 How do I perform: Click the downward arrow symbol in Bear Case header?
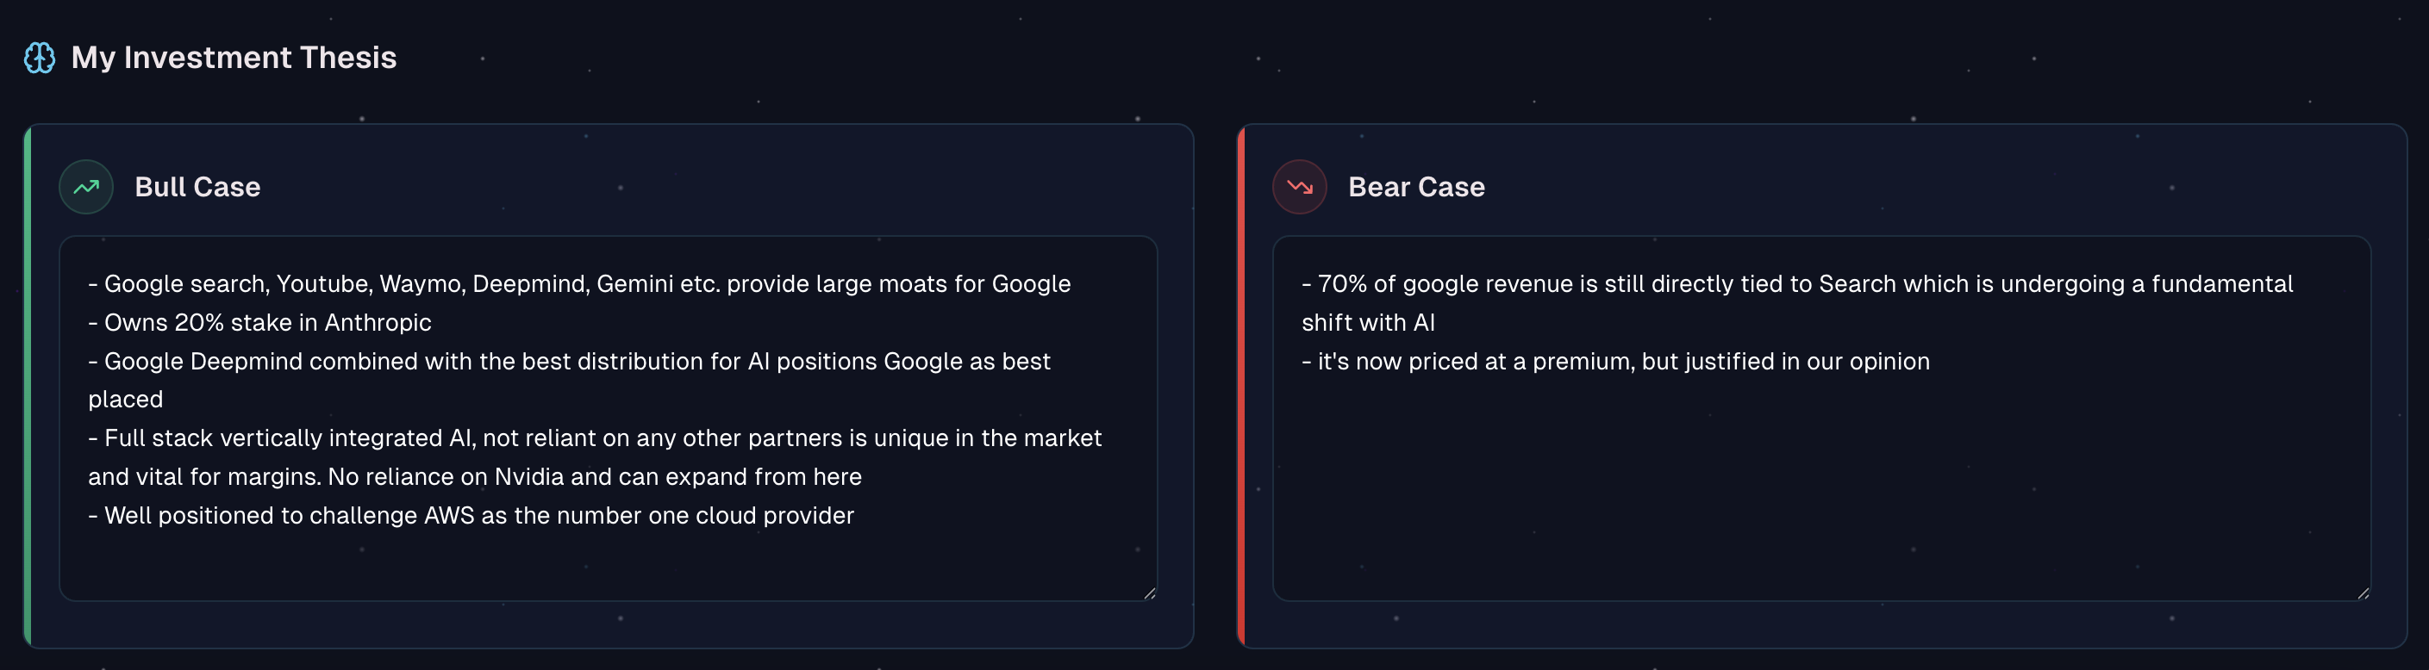pos(1298,187)
